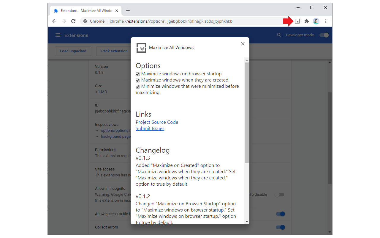The height and width of the screenshot is (238, 380).
Task: Close the Extensions browser tab
Action: point(117,11)
